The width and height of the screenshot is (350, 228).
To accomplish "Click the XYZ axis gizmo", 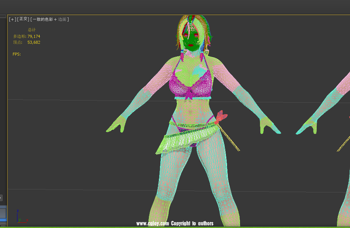I will tap(20, 218).
